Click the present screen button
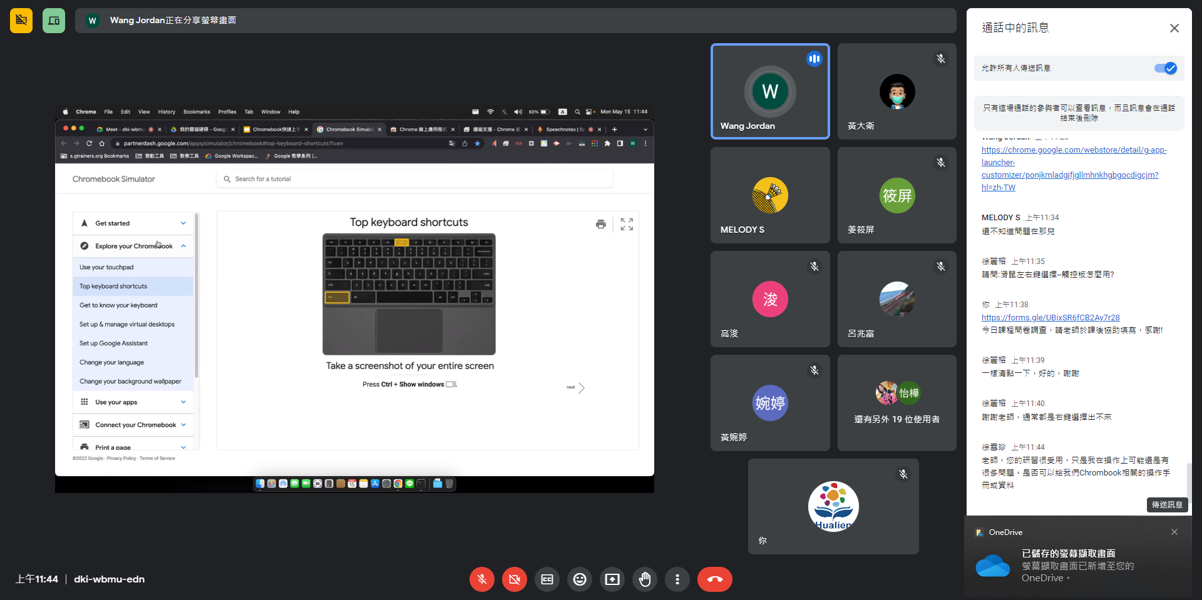 612,579
